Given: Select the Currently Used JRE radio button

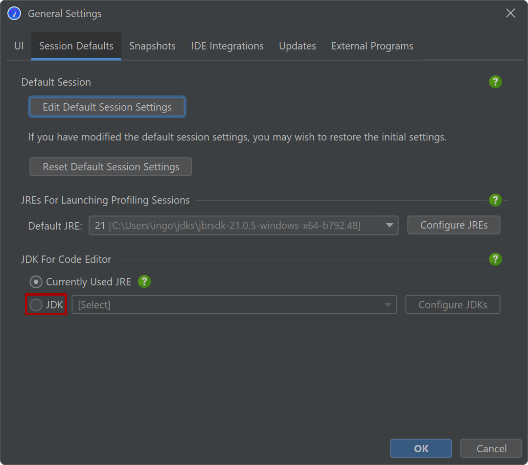Looking at the screenshot, I should 36,282.
